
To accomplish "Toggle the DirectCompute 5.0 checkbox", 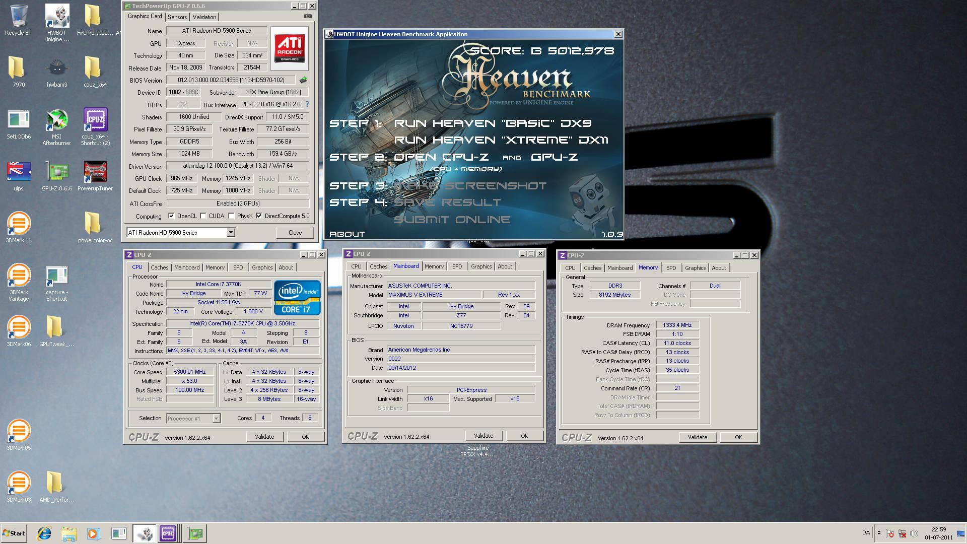I will (259, 216).
